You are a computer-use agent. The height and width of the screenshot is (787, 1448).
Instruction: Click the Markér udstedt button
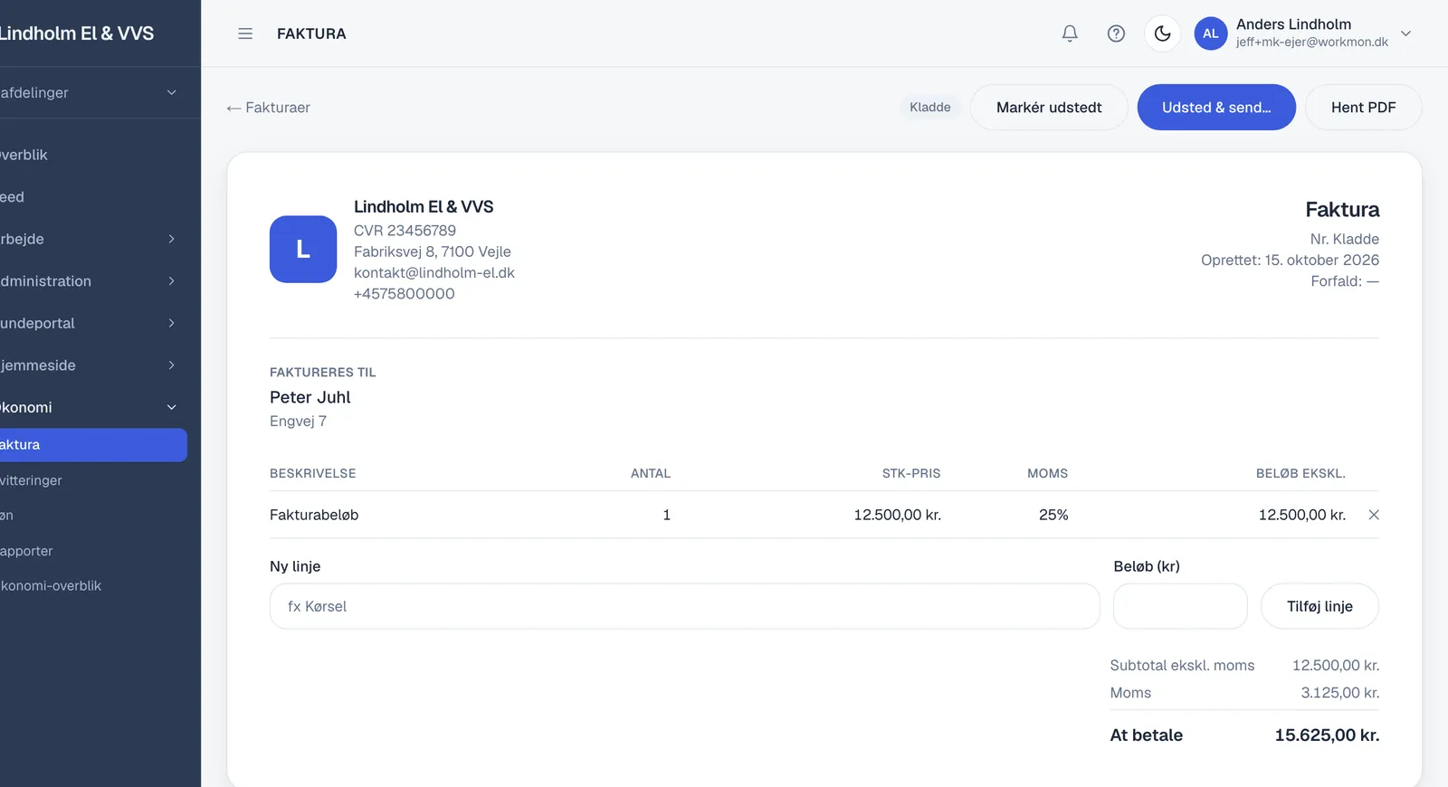[x=1049, y=108]
